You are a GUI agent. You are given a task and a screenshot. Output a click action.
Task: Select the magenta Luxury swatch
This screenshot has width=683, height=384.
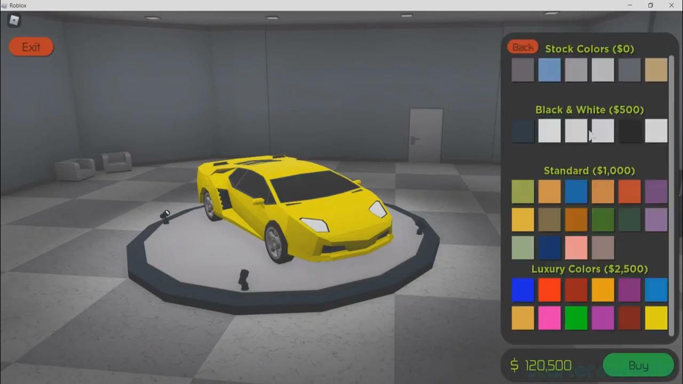coord(603,318)
